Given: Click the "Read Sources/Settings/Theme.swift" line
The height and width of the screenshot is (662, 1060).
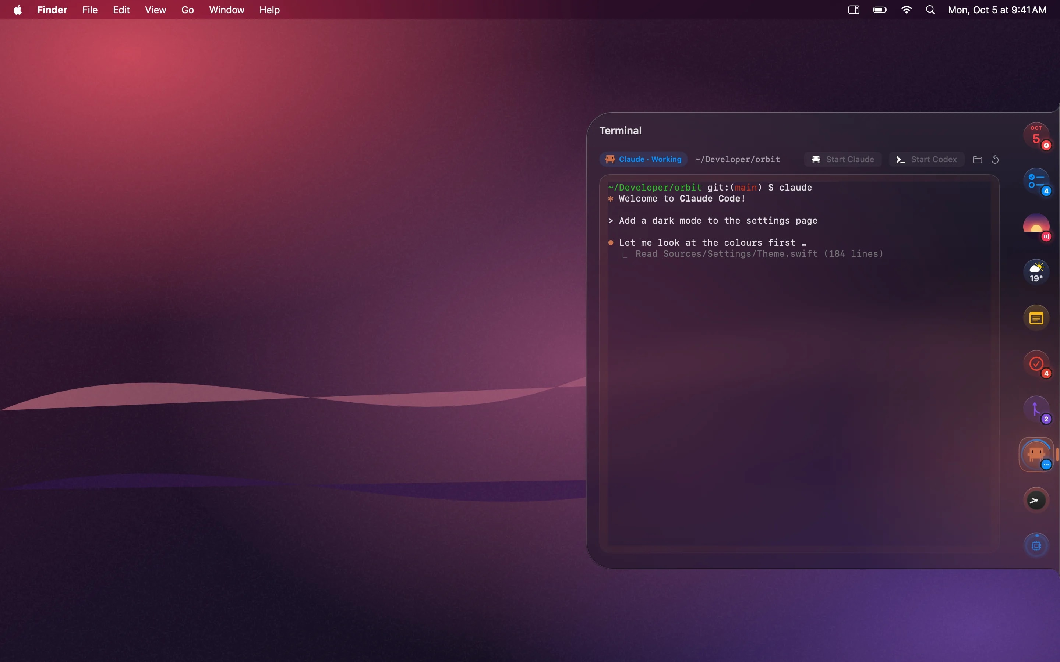Looking at the screenshot, I should (753, 254).
